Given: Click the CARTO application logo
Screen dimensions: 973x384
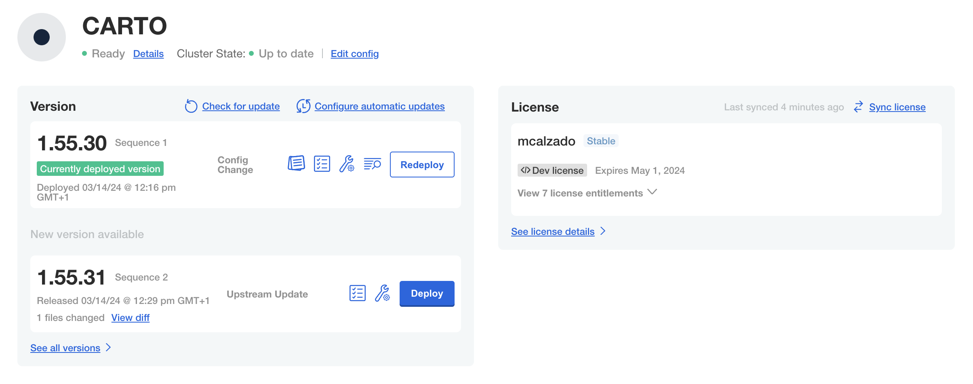Looking at the screenshot, I should 42,37.
